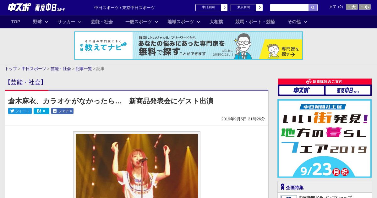Open the 地域スポーツ navigation menu

coord(181,22)
